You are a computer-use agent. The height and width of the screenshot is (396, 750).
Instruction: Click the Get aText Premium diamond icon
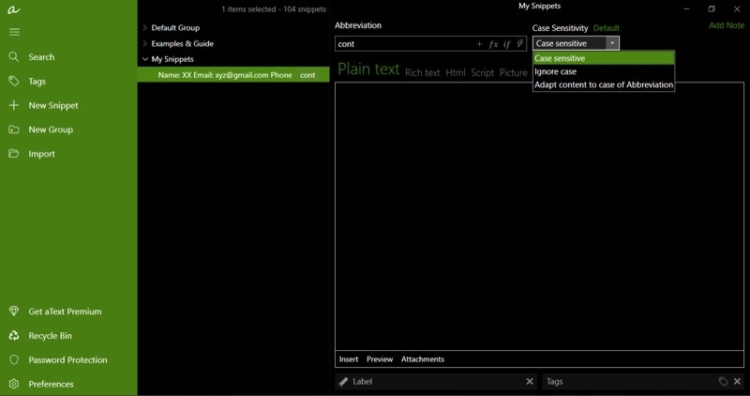14,312
